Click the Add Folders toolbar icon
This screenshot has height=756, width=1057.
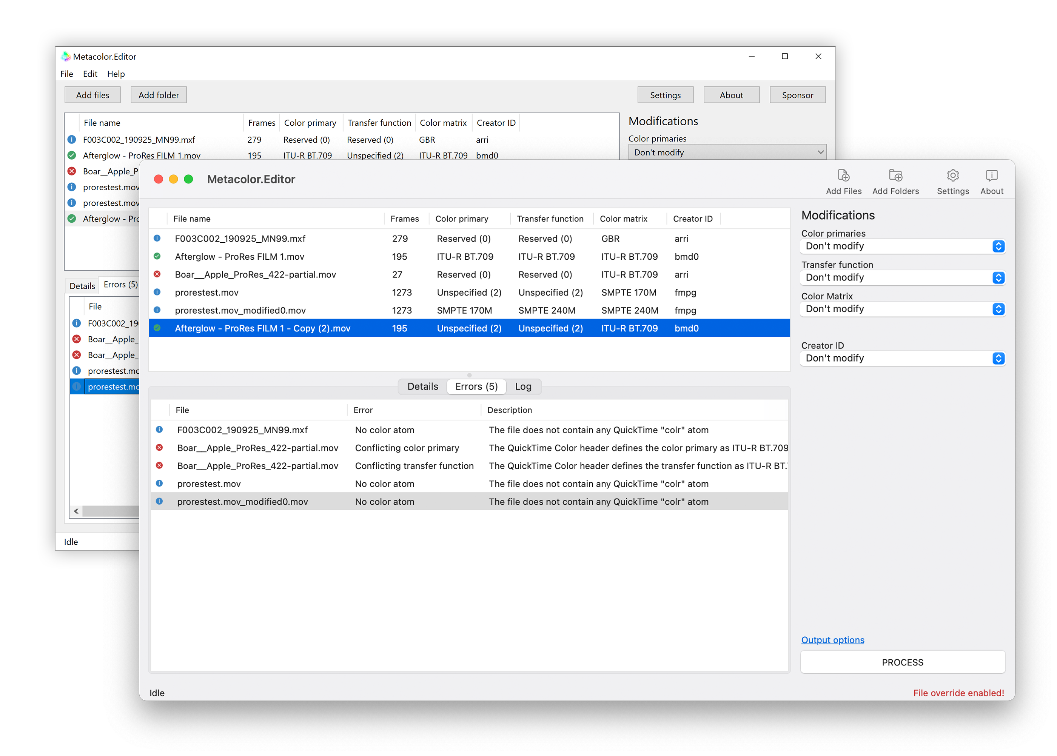895,176
